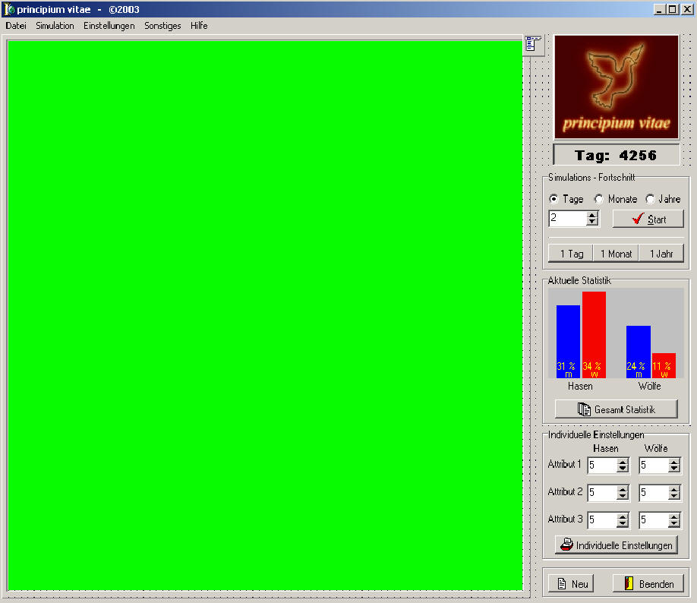The width and height of the screenshot is (697, 603).
Task: Click the Hasen Attribut 2 input field
Action: click(x=601, y=493)
